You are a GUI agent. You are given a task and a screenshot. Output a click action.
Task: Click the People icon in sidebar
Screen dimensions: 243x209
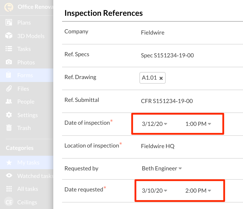[9, 102]
